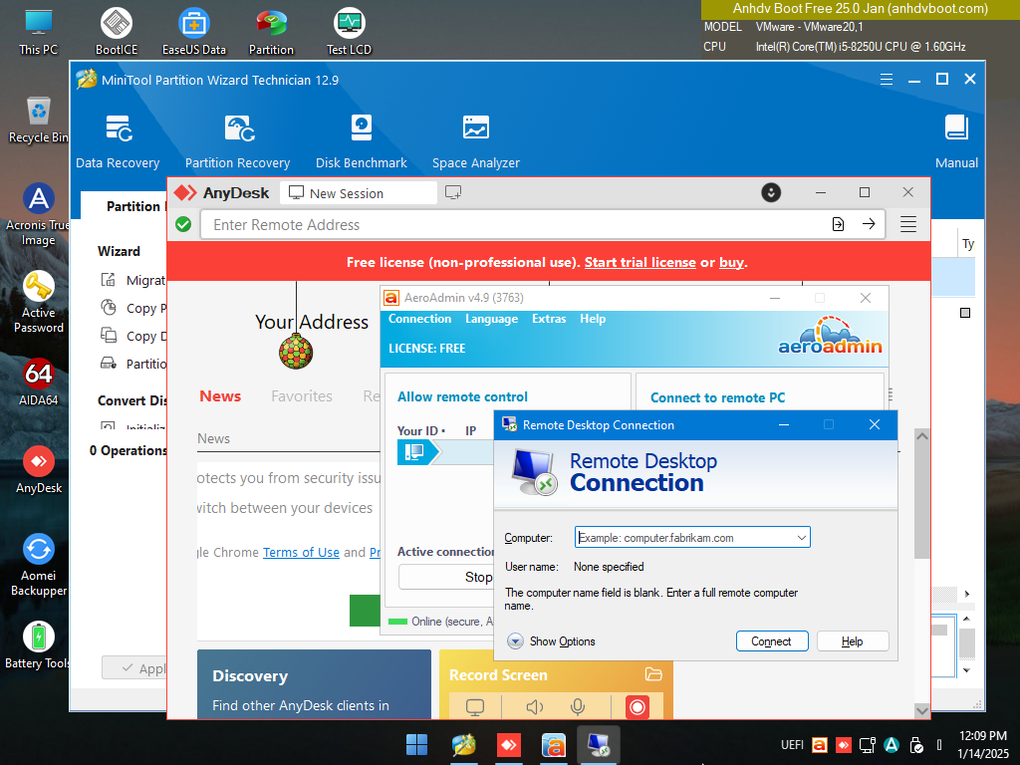Screen dimensions: 1020x765
Task: Open AnyDesk round dropdown arrow button
Action: (x=770, y=192)
